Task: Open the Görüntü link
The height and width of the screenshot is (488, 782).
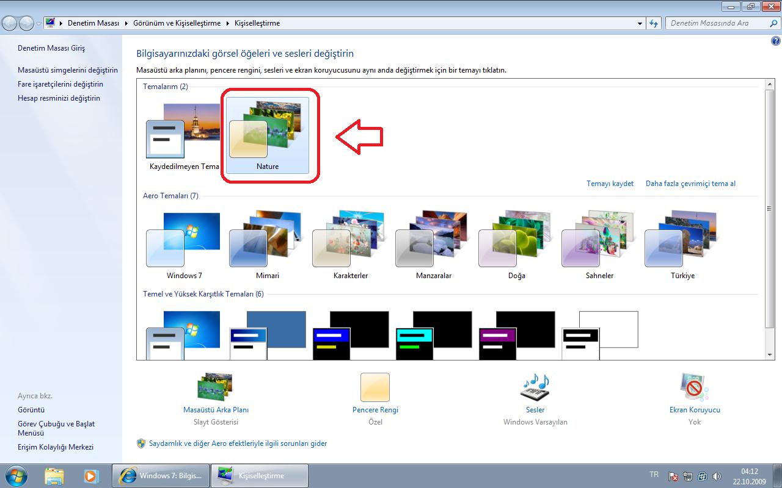Action: coord(31,410)
